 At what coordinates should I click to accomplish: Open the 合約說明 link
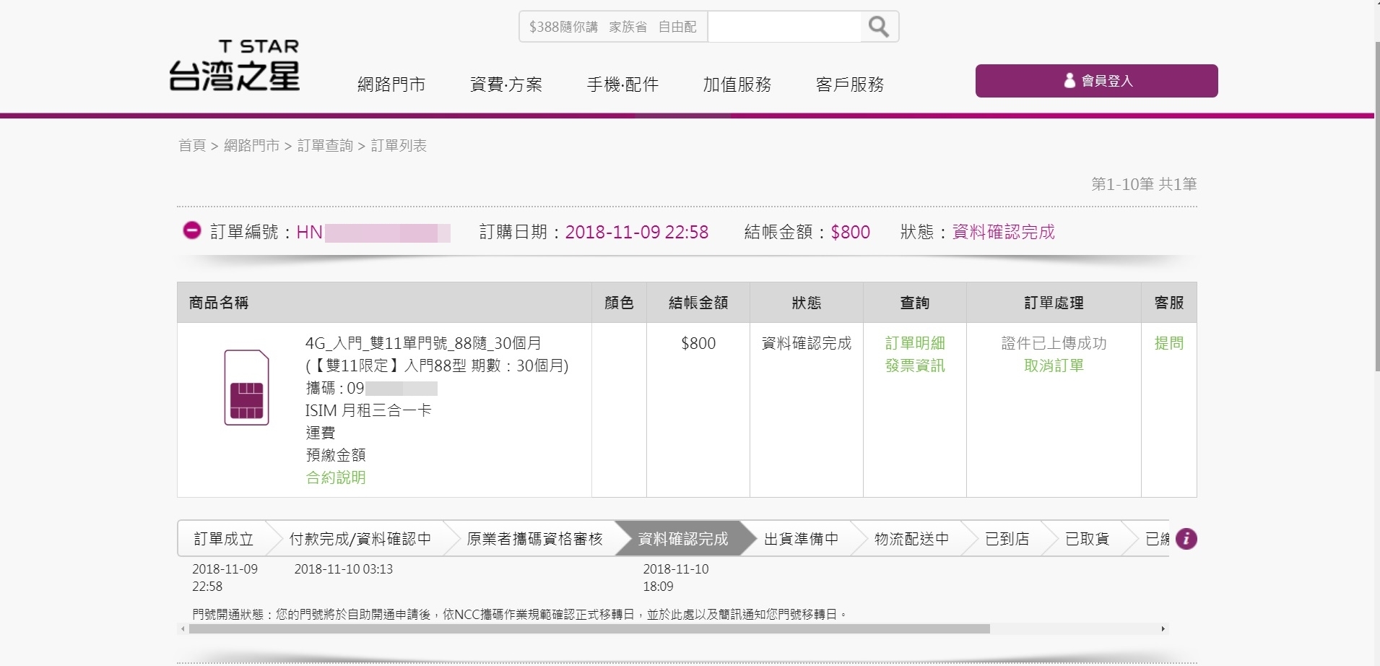pyautogui.click(x=336, y=477)
